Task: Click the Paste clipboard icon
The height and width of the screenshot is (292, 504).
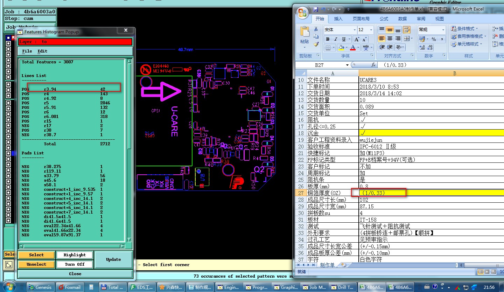Action: (x=304, y=32)
